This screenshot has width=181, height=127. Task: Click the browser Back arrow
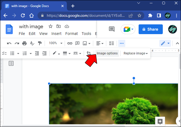[5, 15]
